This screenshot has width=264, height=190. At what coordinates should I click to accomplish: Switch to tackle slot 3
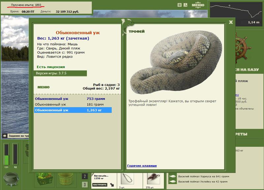(x=85, y=184)
